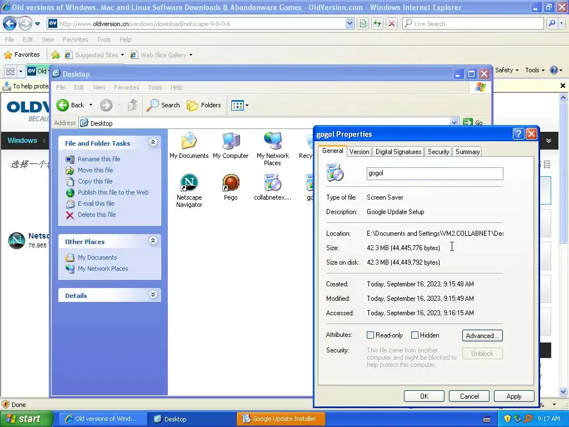Click the security shield tray icon

pyautogui.click(x=507, y=419)
